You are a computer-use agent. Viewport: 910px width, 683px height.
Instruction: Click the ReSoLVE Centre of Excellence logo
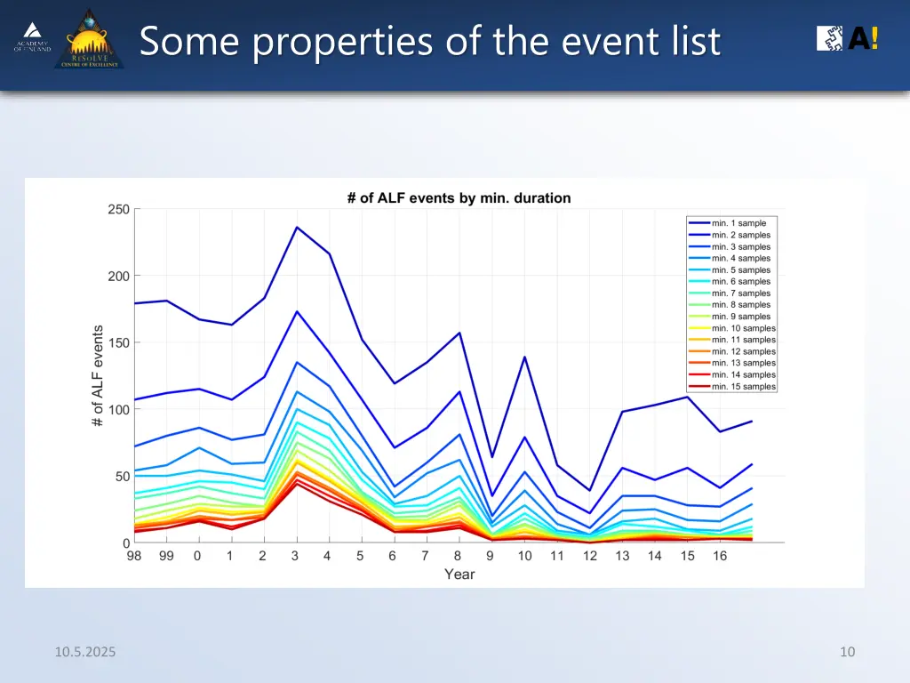[90, 39]
